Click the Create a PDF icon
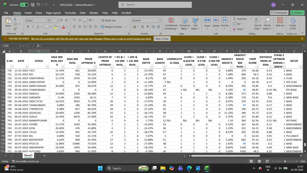The width and height of the screenshot is (307, 173). pos(292,24)
